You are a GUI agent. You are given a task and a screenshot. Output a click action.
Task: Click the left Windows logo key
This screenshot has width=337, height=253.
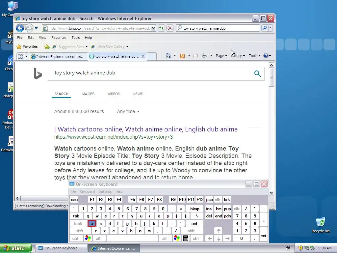(x=88, y=238)
